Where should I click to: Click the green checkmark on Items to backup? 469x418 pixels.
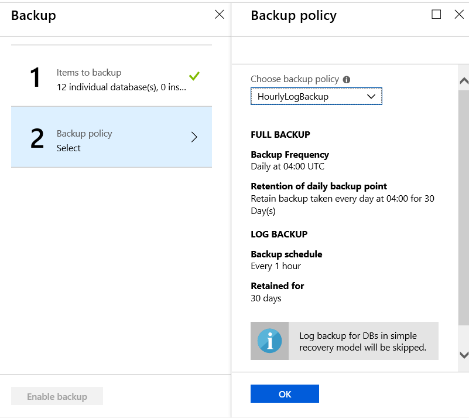pos(194,76)
